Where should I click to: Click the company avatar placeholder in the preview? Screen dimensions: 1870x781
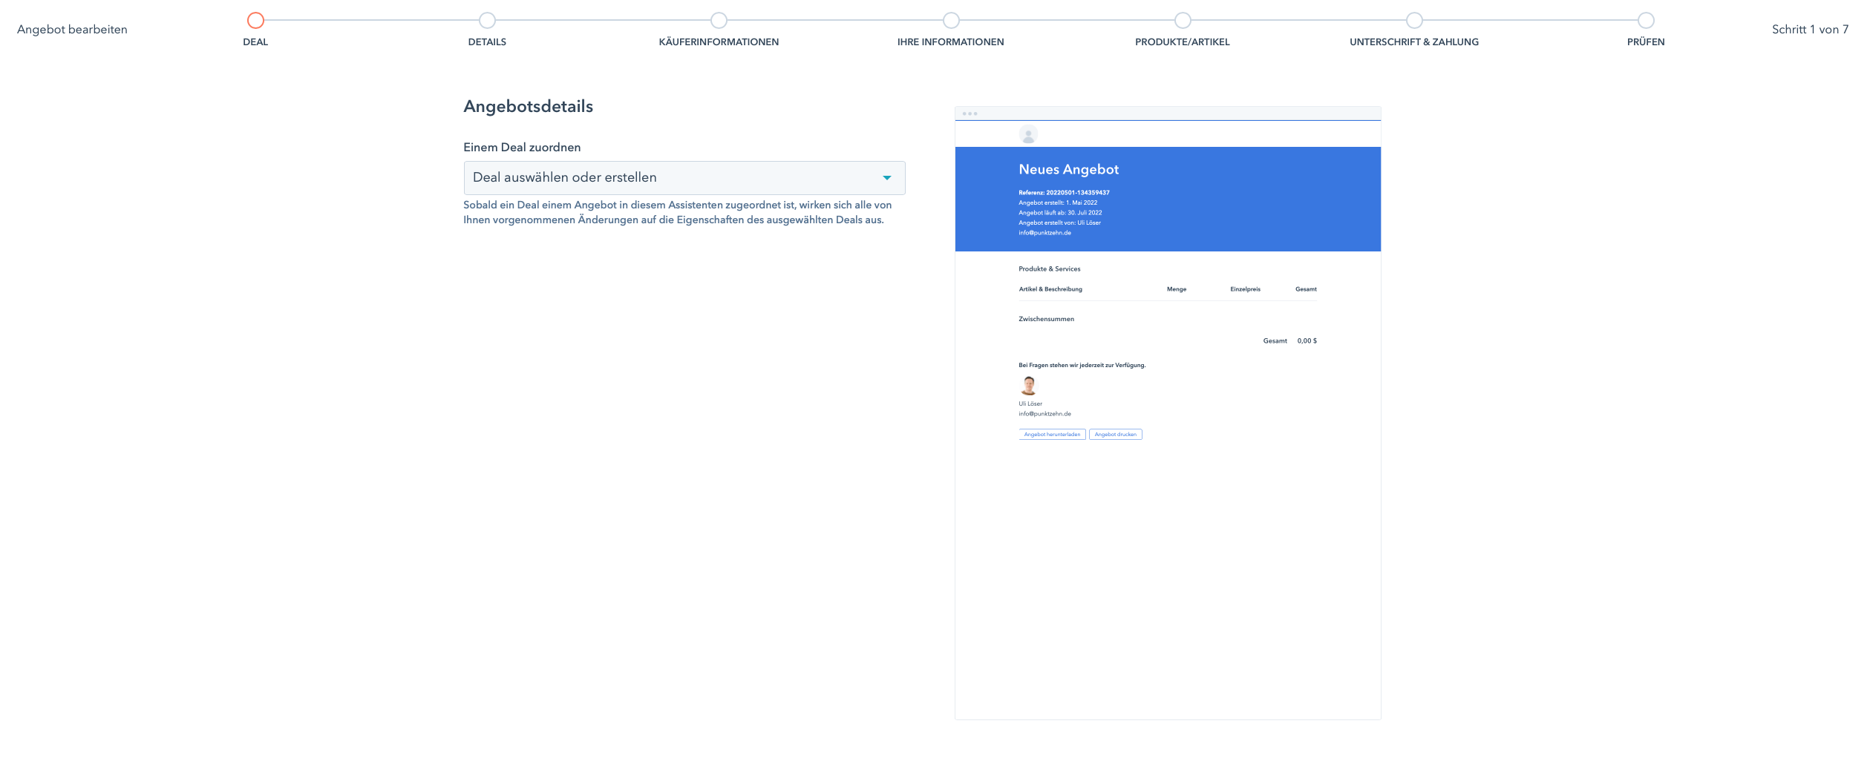(x=1028, y=134)
